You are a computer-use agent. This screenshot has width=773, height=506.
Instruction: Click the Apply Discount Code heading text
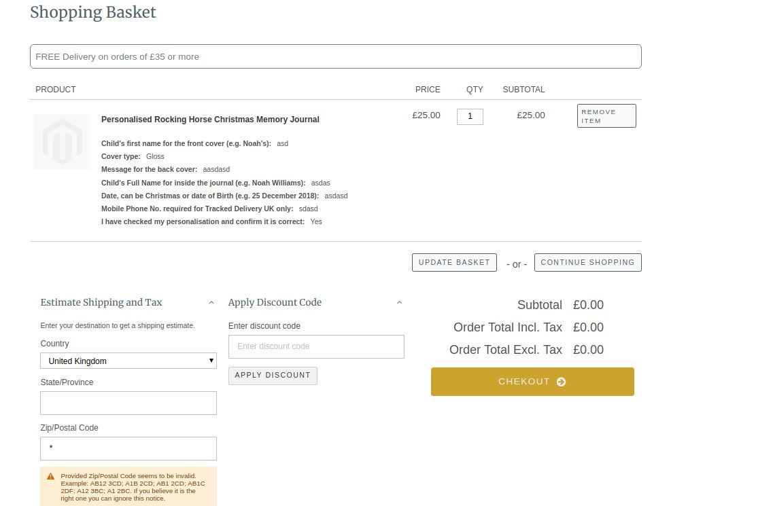click(275, 302)
